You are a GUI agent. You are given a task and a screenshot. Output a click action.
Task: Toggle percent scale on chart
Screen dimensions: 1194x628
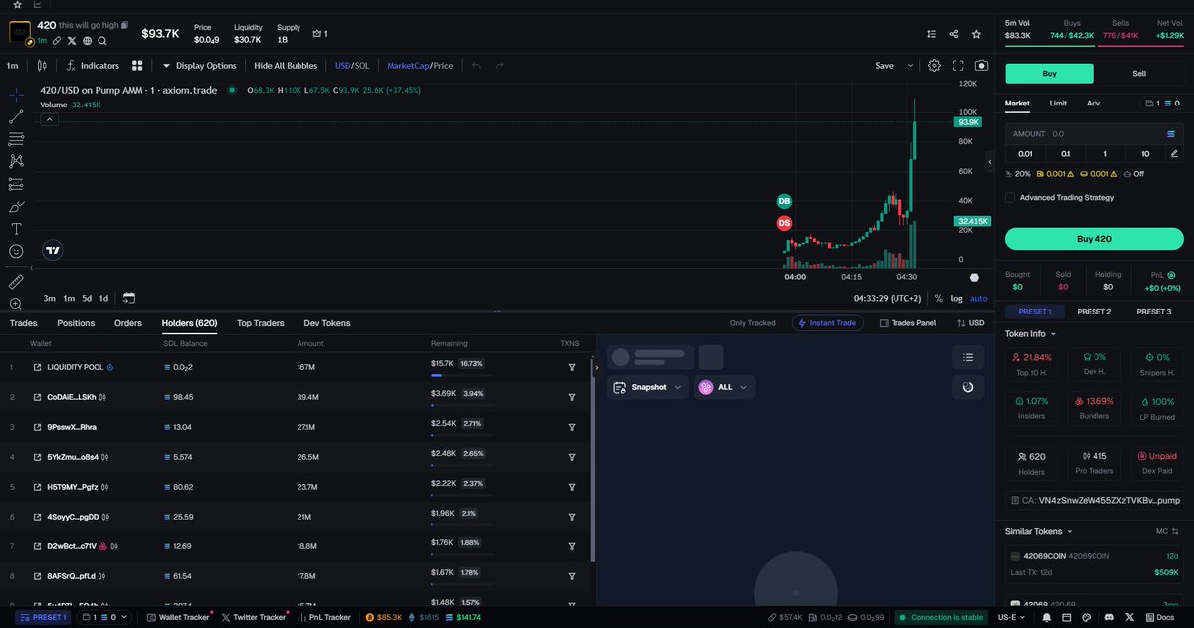937,298
